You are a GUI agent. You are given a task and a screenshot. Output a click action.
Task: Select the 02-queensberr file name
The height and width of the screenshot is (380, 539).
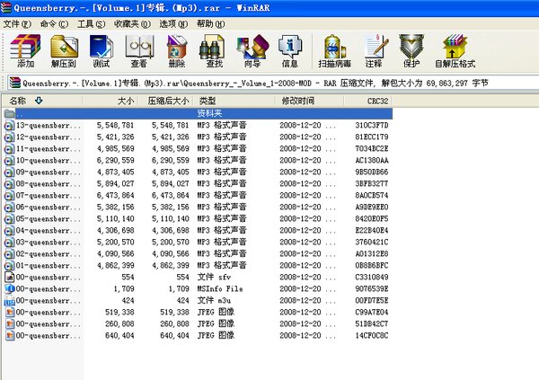49,254
